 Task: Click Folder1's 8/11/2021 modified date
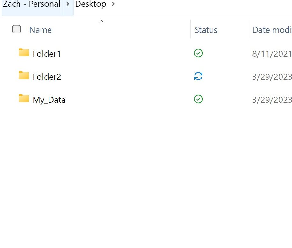tap(272, 54)
